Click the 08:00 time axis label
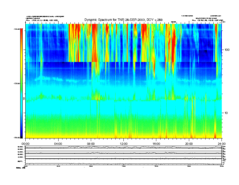 coord(91,144)
